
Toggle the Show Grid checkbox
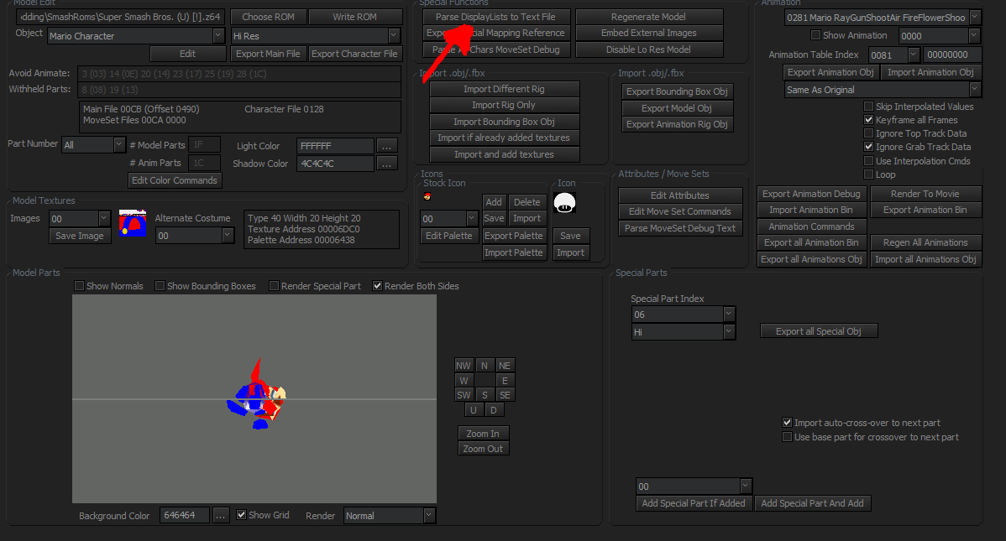(x=241, y=515)
